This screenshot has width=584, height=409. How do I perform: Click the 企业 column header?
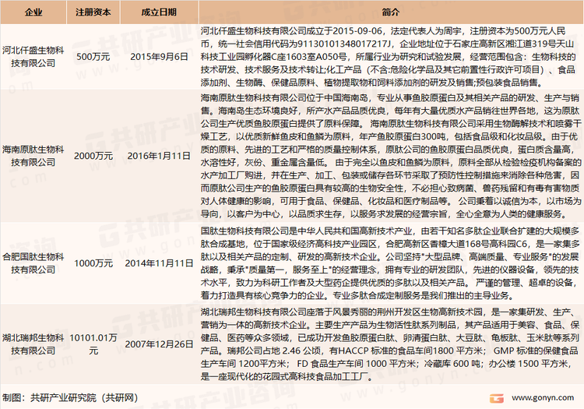point(33,12)
